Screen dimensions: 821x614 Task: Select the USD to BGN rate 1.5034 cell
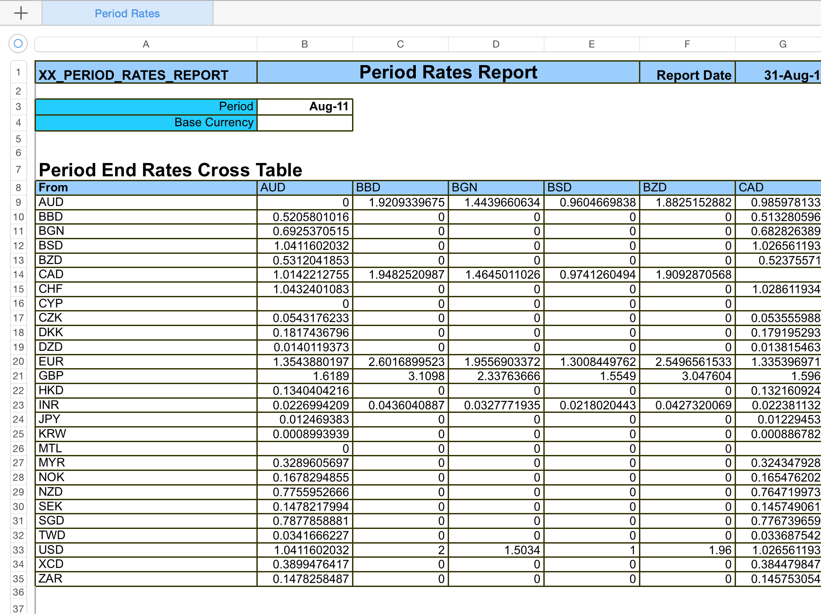point(496,550)
